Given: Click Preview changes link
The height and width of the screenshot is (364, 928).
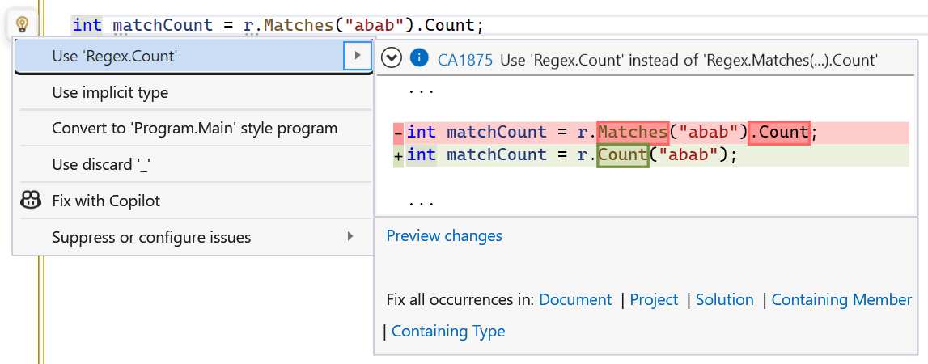Looking at the screenshot, I should pyautogui.click(x=444, y=235).
